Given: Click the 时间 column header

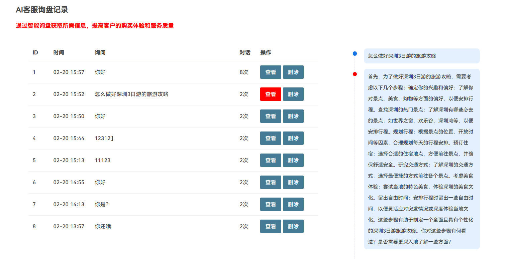Looking at the screenshot, I should click(x=59, y=52).
